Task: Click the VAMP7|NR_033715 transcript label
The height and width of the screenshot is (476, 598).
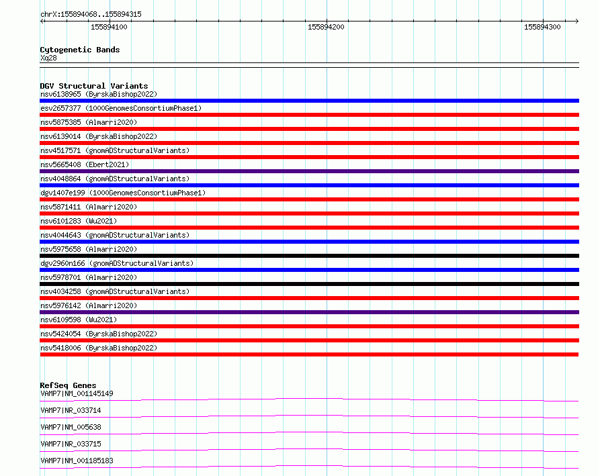Action: 71,444
